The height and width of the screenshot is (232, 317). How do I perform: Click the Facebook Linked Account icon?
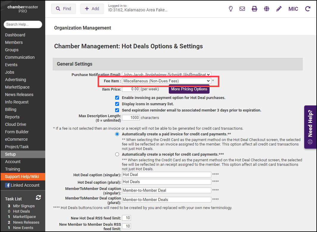(7, 185)
